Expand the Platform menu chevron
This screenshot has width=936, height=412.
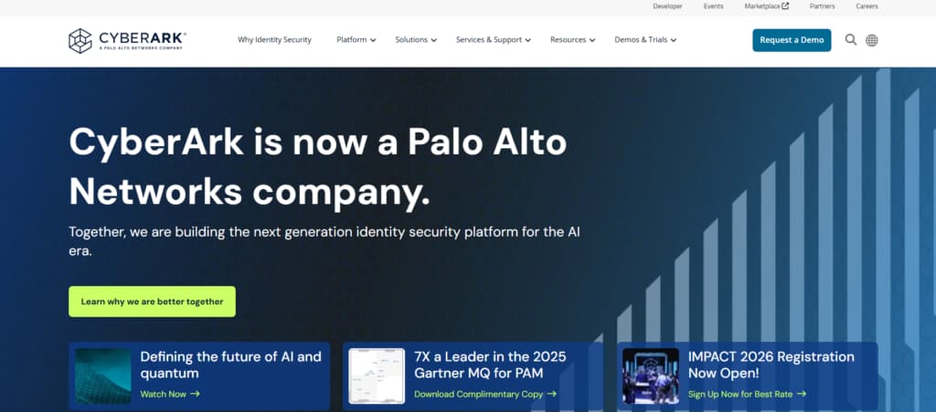373,40
